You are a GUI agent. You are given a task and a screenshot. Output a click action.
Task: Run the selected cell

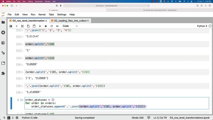click(x=40, y=26)
